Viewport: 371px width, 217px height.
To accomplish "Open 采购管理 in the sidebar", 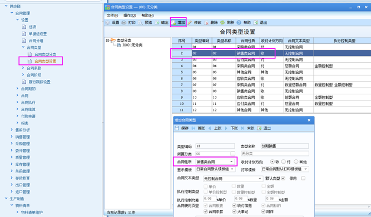I will pos(22,144).
